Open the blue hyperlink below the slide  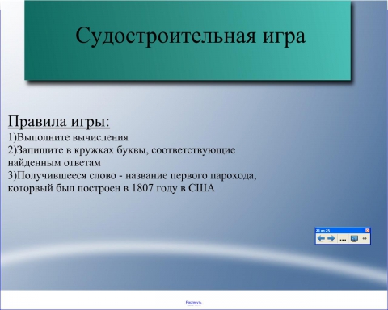pos(194,303)
